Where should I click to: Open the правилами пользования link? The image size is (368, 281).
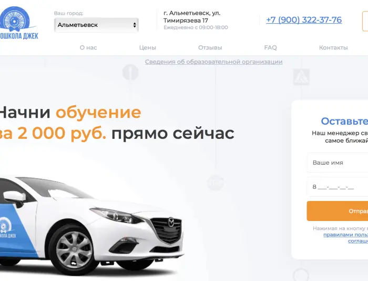(x=345, y=235)
